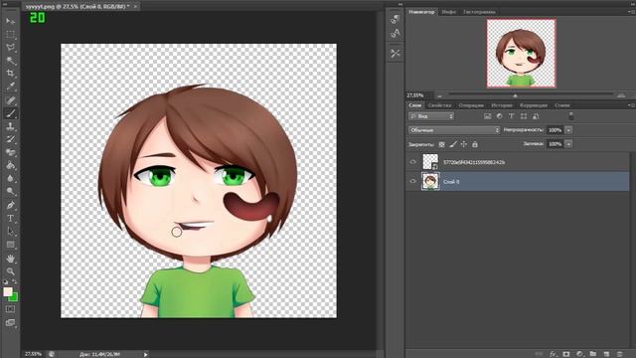Select the Clone Stamp tool

[10, 126]
